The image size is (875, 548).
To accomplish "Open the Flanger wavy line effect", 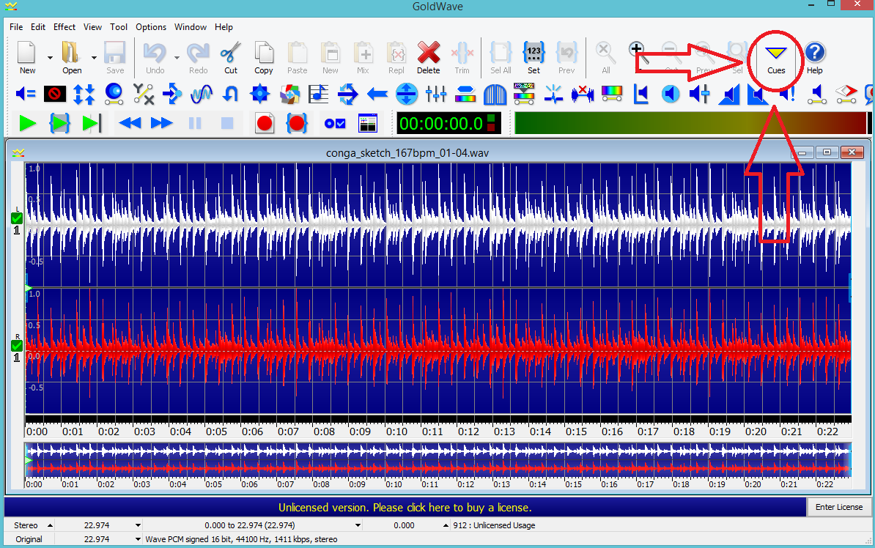I will [x=201, y=94].
